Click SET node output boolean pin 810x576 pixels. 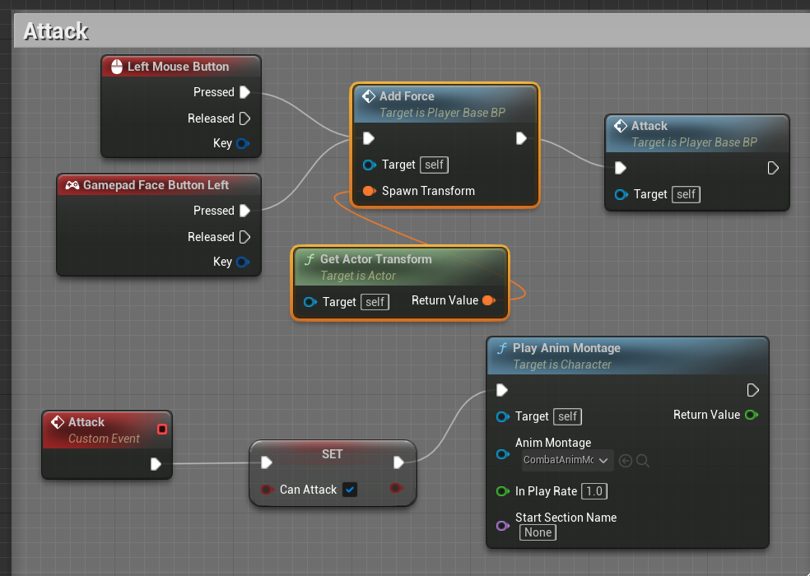(396, 488)
